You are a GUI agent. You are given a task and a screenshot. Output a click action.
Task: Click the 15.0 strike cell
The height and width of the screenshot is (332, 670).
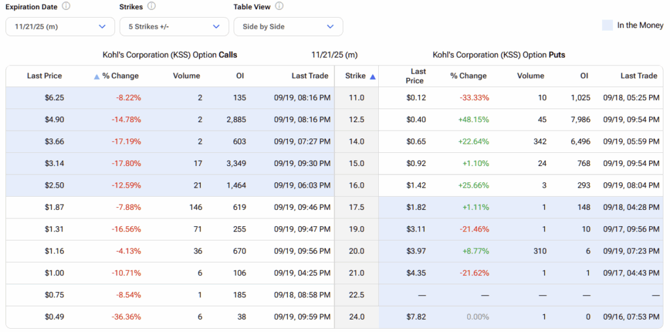click(357, 163)
